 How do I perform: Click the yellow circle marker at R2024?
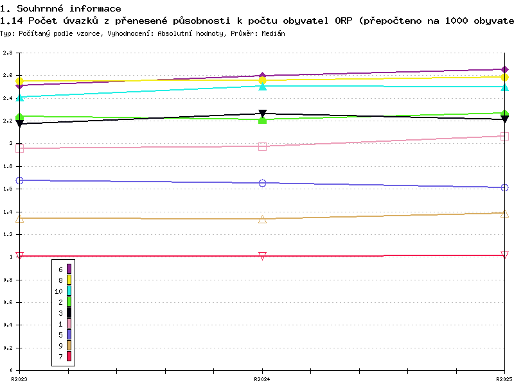(x=262, y=80)
